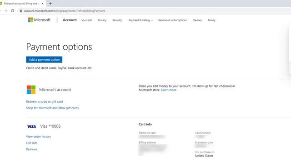
Task: Click the Visa **0005 card title
Action: coord(50,126)
